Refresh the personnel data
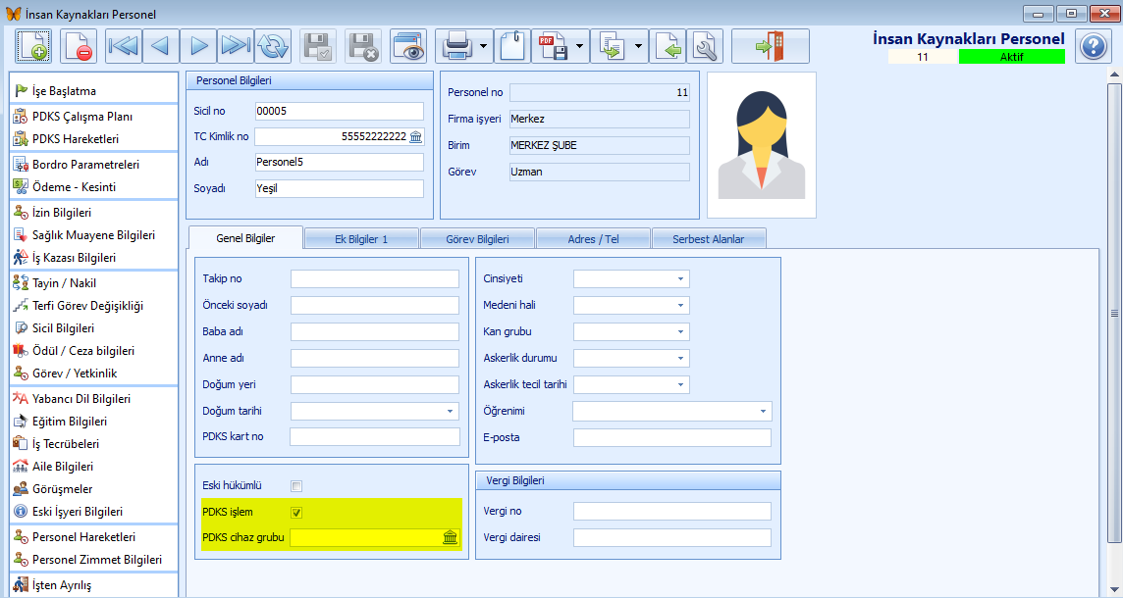The height and width of the screenshot is (598, 1123). [273, 46]
